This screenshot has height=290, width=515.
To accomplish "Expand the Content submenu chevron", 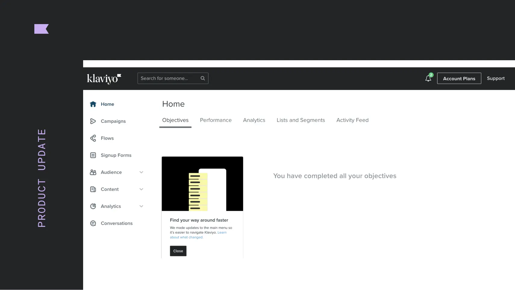I will [141, 189].
